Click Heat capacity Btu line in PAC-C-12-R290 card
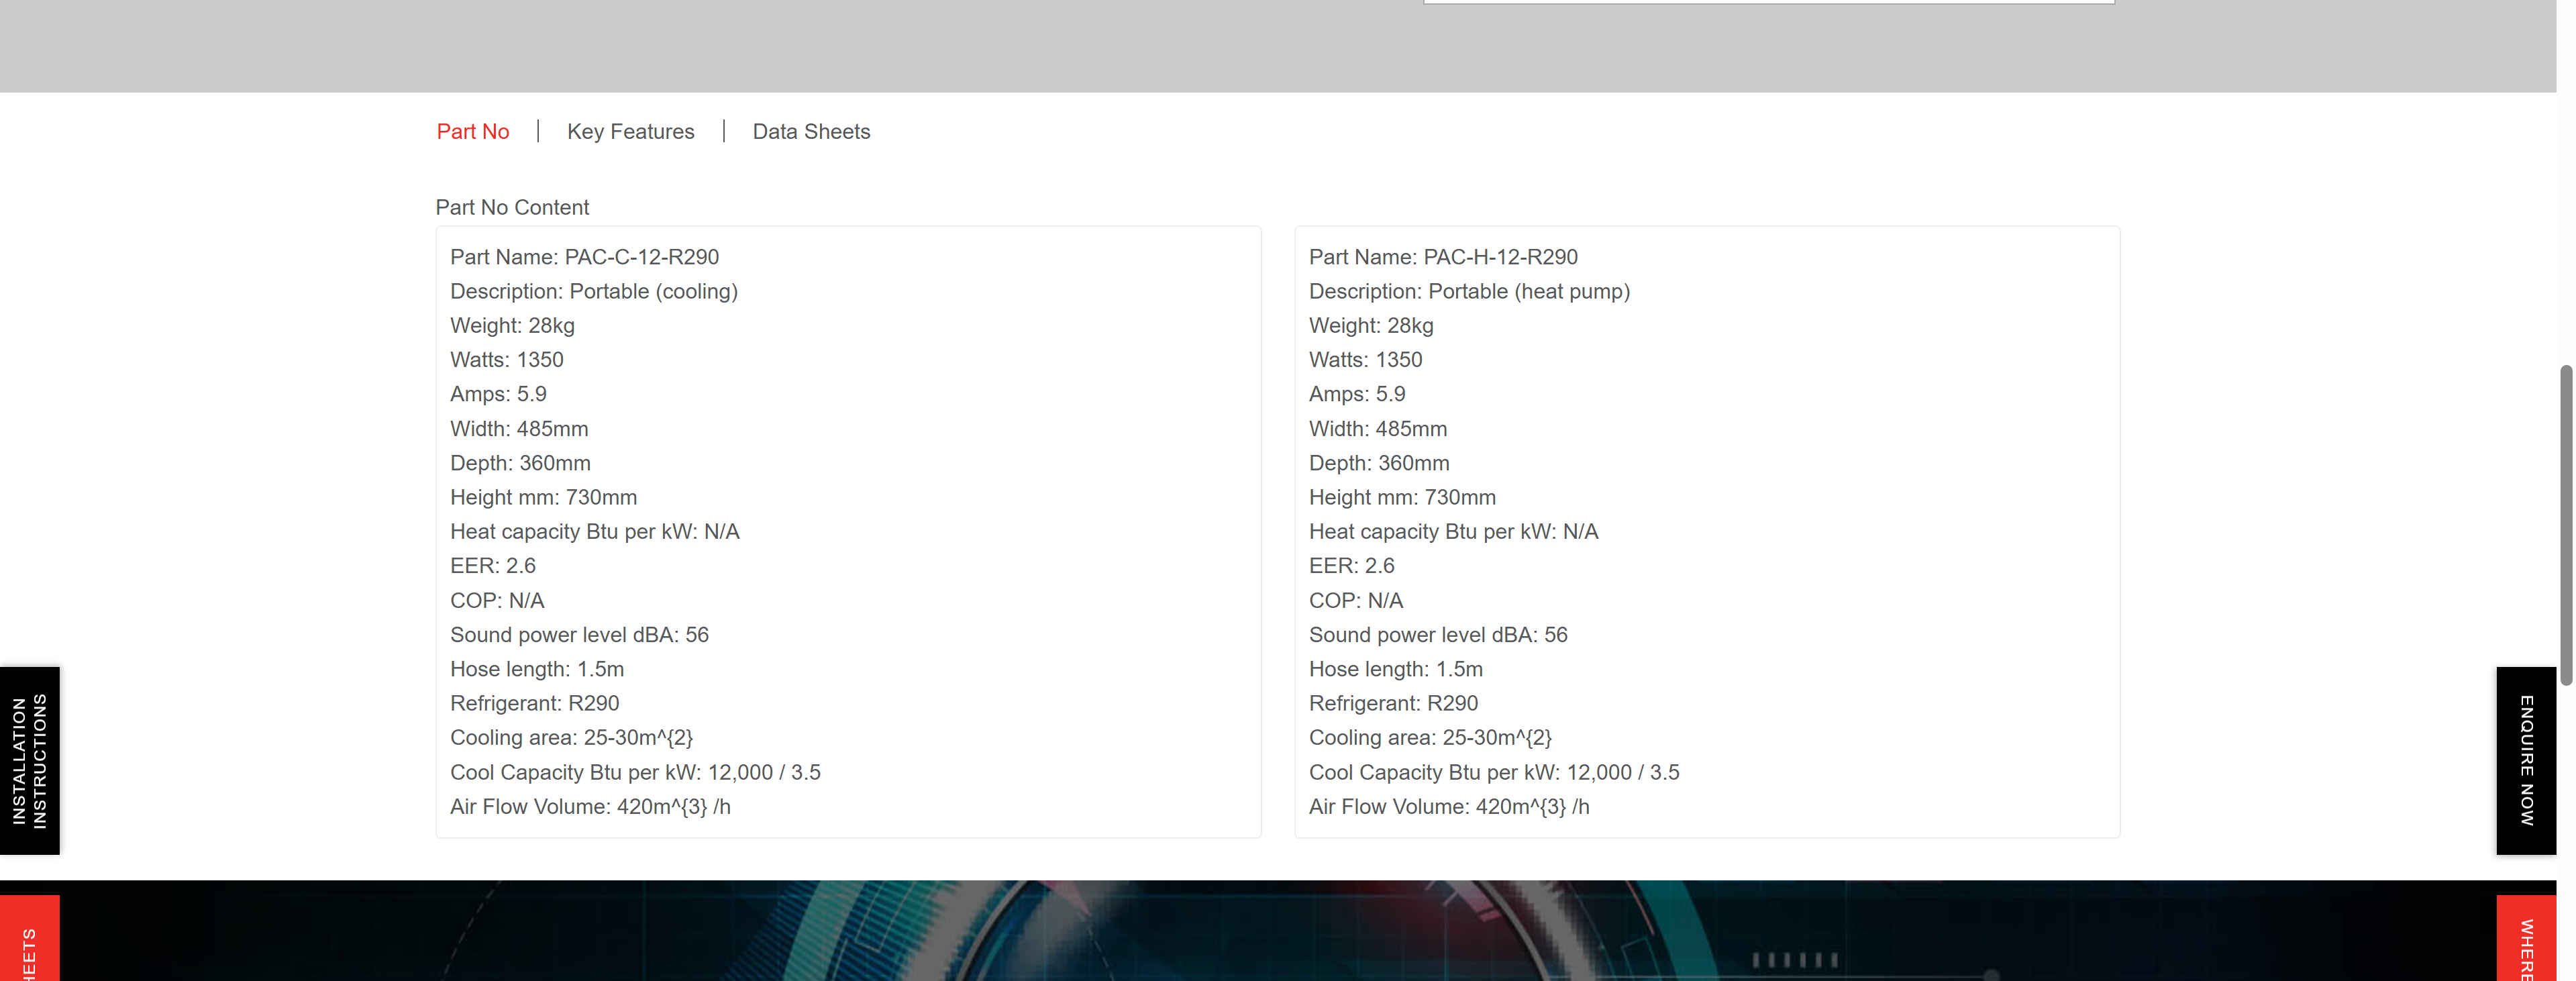Image resolution: width=2576 pixels, height=981 pixels. [x=595, y=532]
